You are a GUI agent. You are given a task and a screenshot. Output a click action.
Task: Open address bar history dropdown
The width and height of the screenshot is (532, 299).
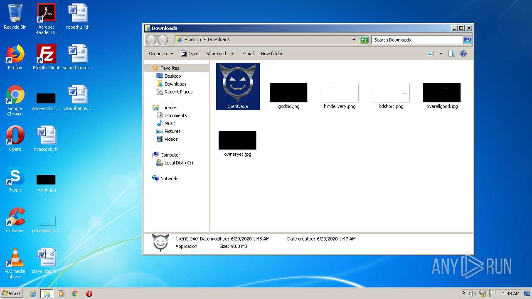tap(354, 40)
